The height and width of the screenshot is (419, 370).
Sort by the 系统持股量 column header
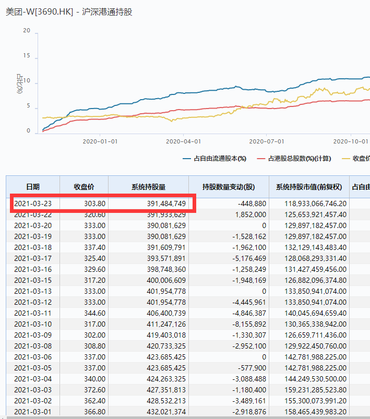pyautogui.click(x=148, y=187)
